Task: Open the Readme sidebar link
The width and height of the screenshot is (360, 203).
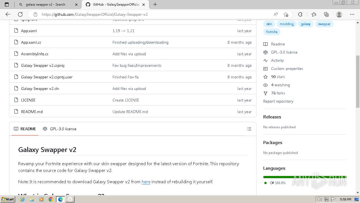Action: click(x=274, y=44)
